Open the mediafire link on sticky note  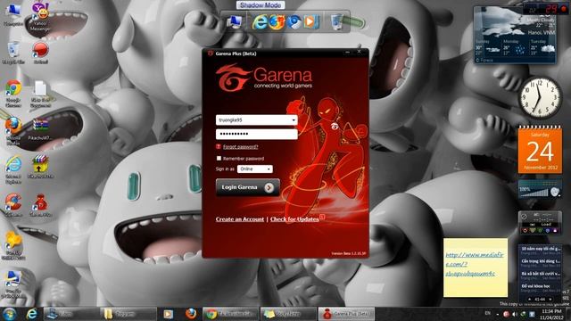point(474,264)
